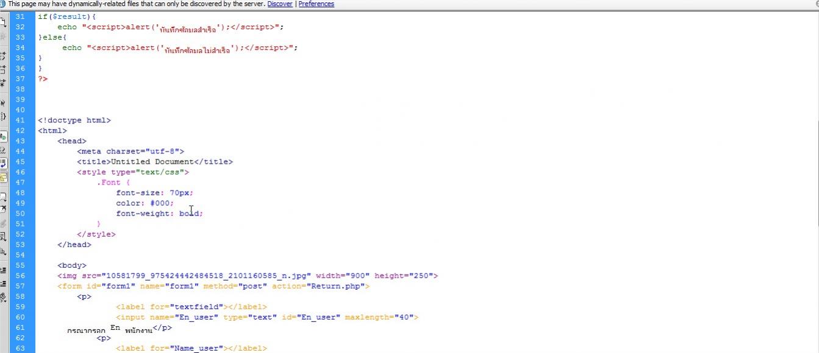Image resolution: width=819 pixels, height=353 pixels.
Task: Click line number 41 in the gutter
Action: 20,120
